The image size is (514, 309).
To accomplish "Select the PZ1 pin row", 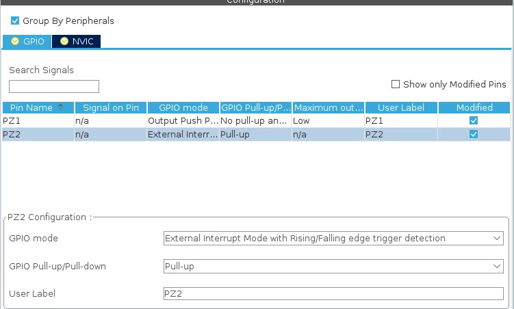I will 256,121.
